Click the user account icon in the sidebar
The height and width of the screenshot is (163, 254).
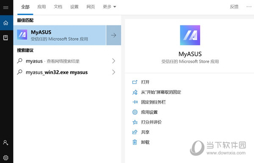tap(6, 143)
